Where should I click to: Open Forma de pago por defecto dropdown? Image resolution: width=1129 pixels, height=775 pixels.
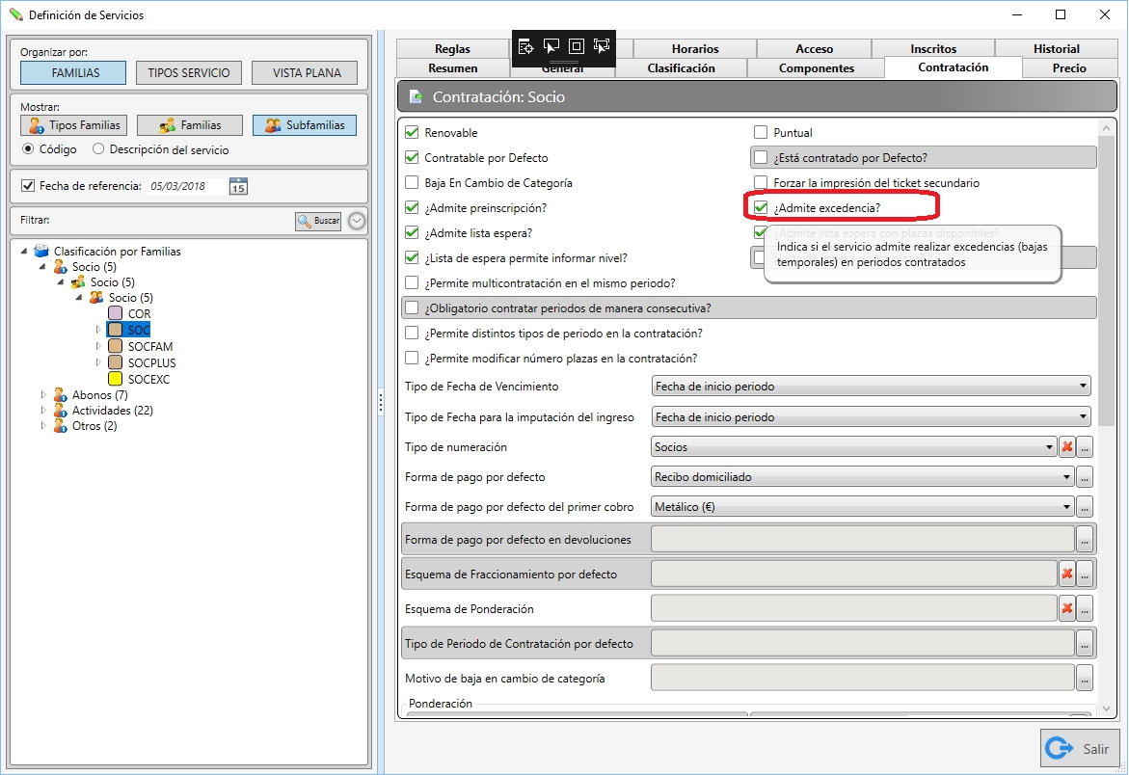[863, 477]
